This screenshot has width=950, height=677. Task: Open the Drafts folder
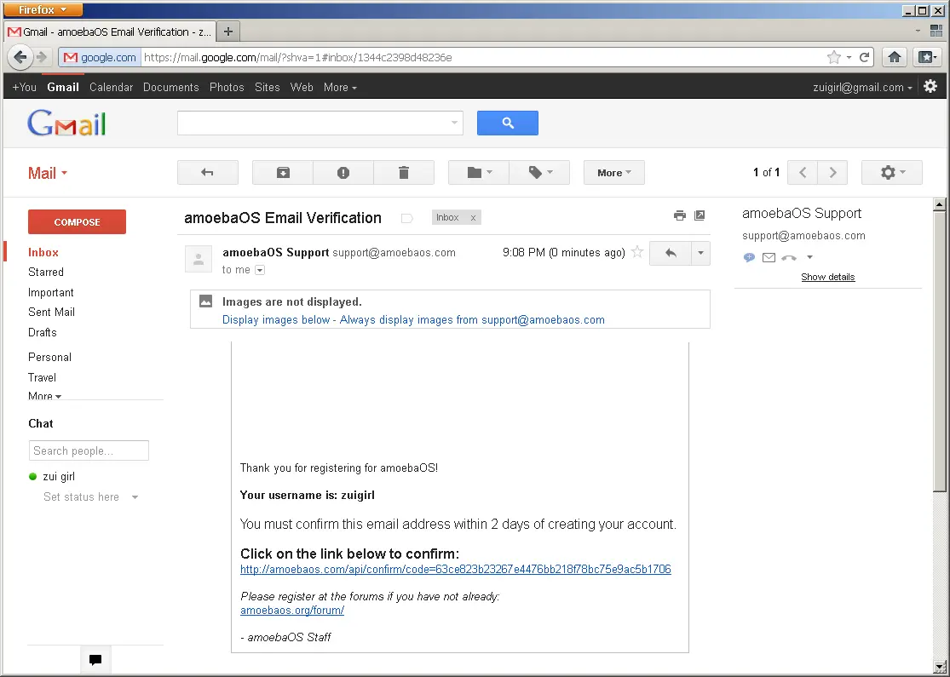coord(43,332)
